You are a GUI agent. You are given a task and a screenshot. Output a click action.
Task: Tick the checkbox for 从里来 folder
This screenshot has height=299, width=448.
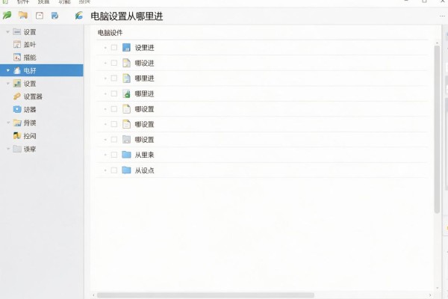coord(114,155)
